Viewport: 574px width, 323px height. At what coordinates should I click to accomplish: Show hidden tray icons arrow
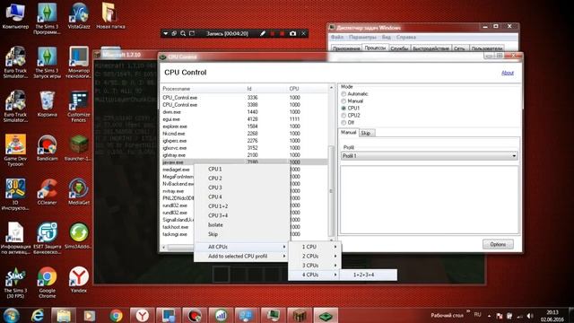[489, 315]
